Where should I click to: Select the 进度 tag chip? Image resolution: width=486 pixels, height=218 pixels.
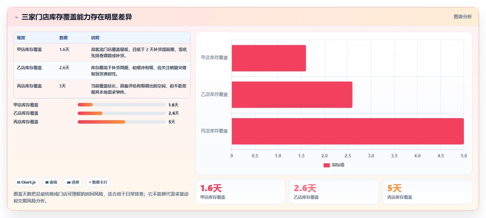pyautogui.click(x=73, y=182)
